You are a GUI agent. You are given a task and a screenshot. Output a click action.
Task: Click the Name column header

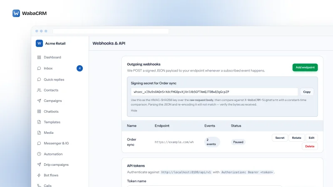point(132,126)
